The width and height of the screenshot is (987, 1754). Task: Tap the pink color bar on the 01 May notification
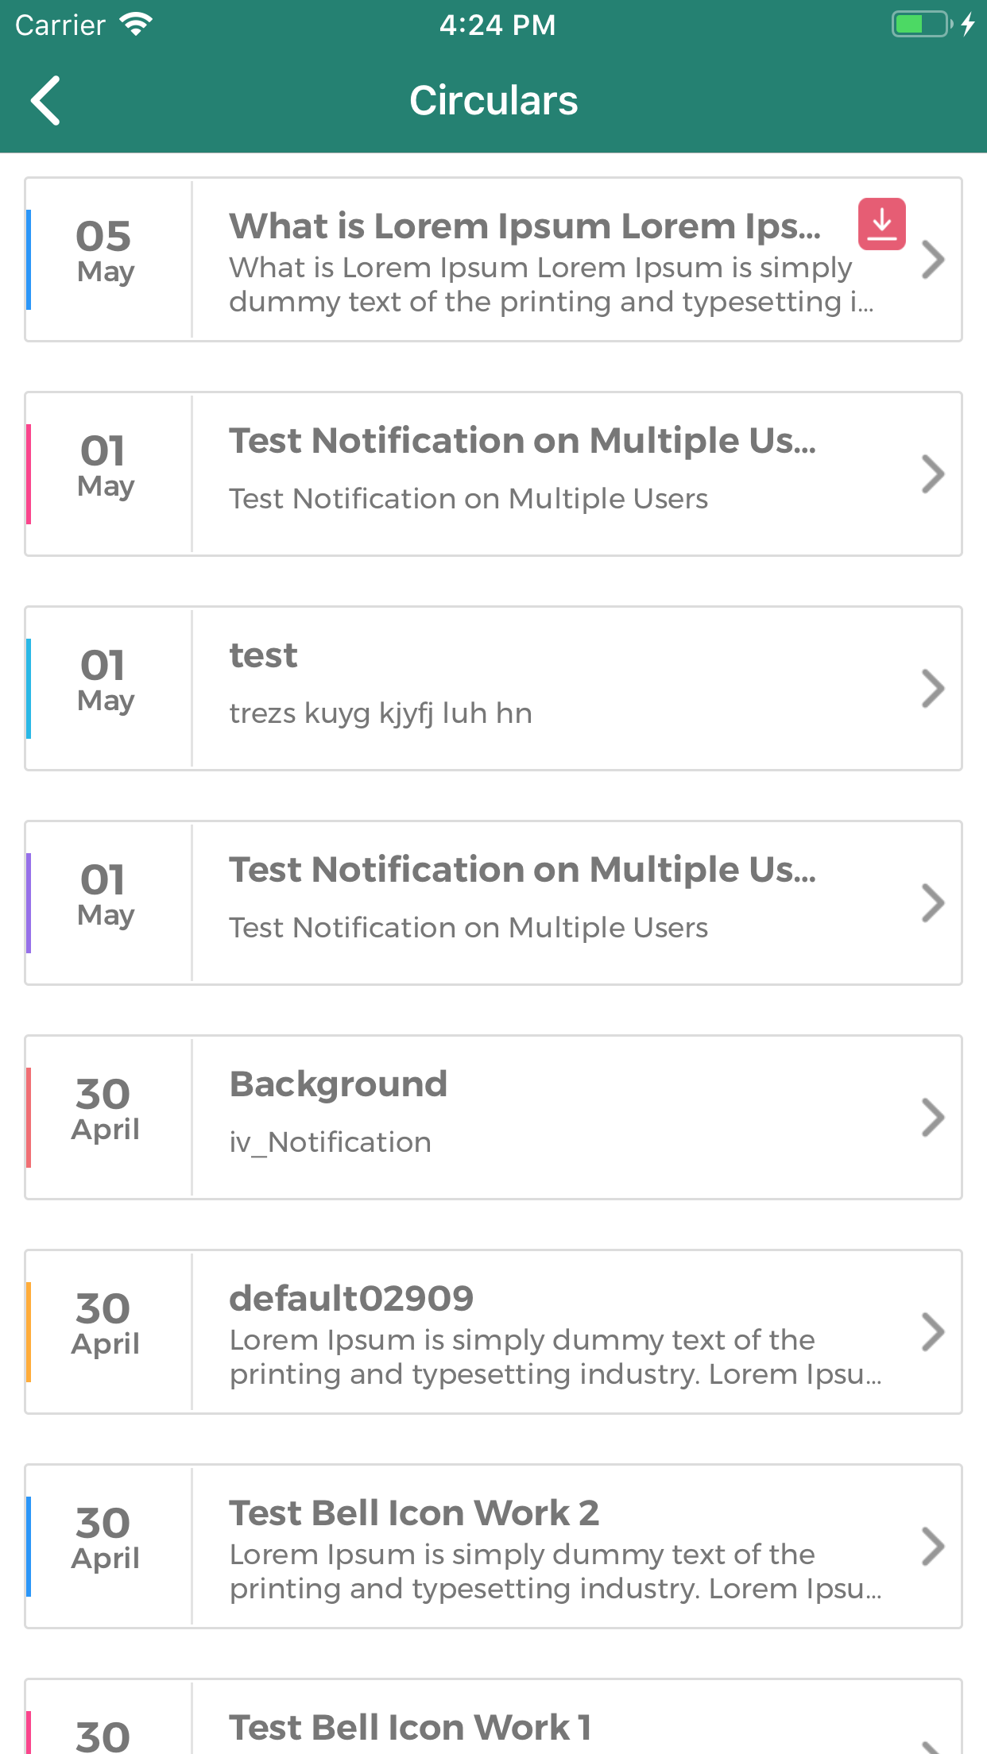30,473
